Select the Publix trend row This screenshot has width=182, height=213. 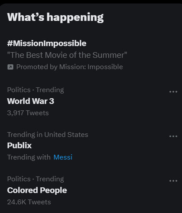91,146
